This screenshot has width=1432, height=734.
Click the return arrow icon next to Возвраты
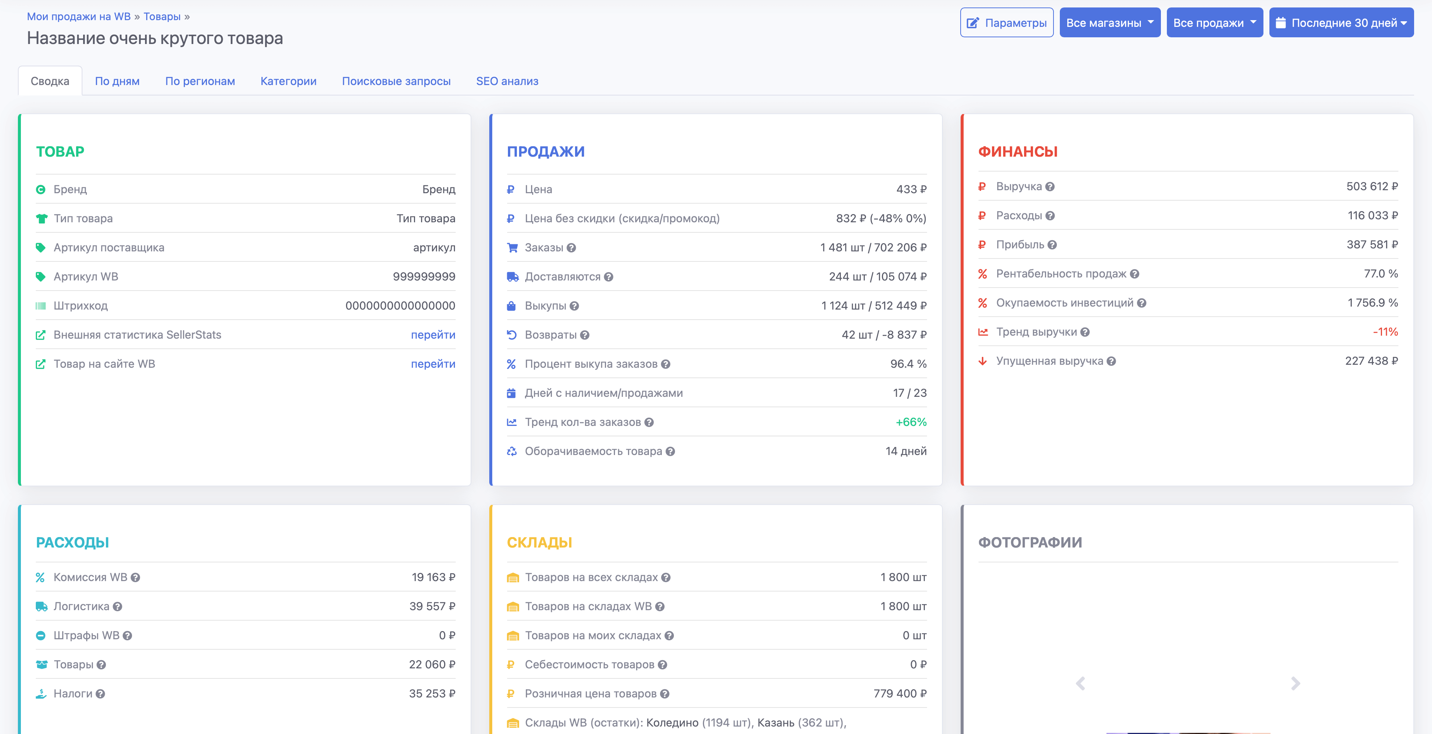pos(511,334)
